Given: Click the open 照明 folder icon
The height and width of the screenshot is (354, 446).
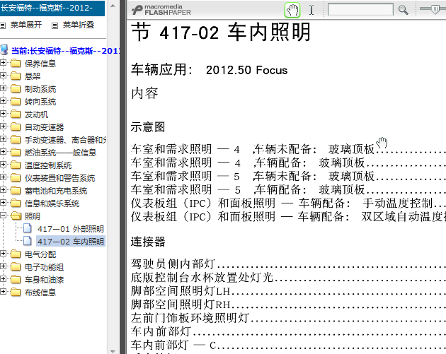Looking at the screenshot, I should [x=16, y=216].
